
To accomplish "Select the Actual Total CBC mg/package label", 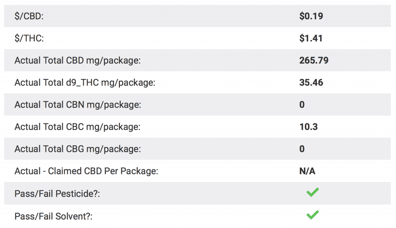I will [77, 127].
